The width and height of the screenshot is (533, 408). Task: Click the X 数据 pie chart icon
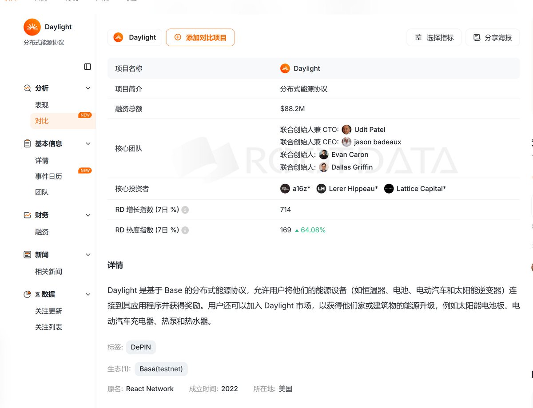pyautogui.click(x=28, y=294)
